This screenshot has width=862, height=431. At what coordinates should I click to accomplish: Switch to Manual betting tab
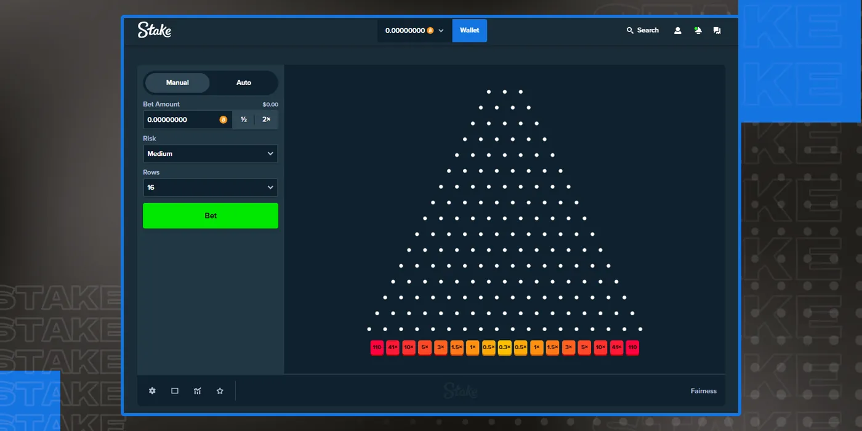click(177, 83)
